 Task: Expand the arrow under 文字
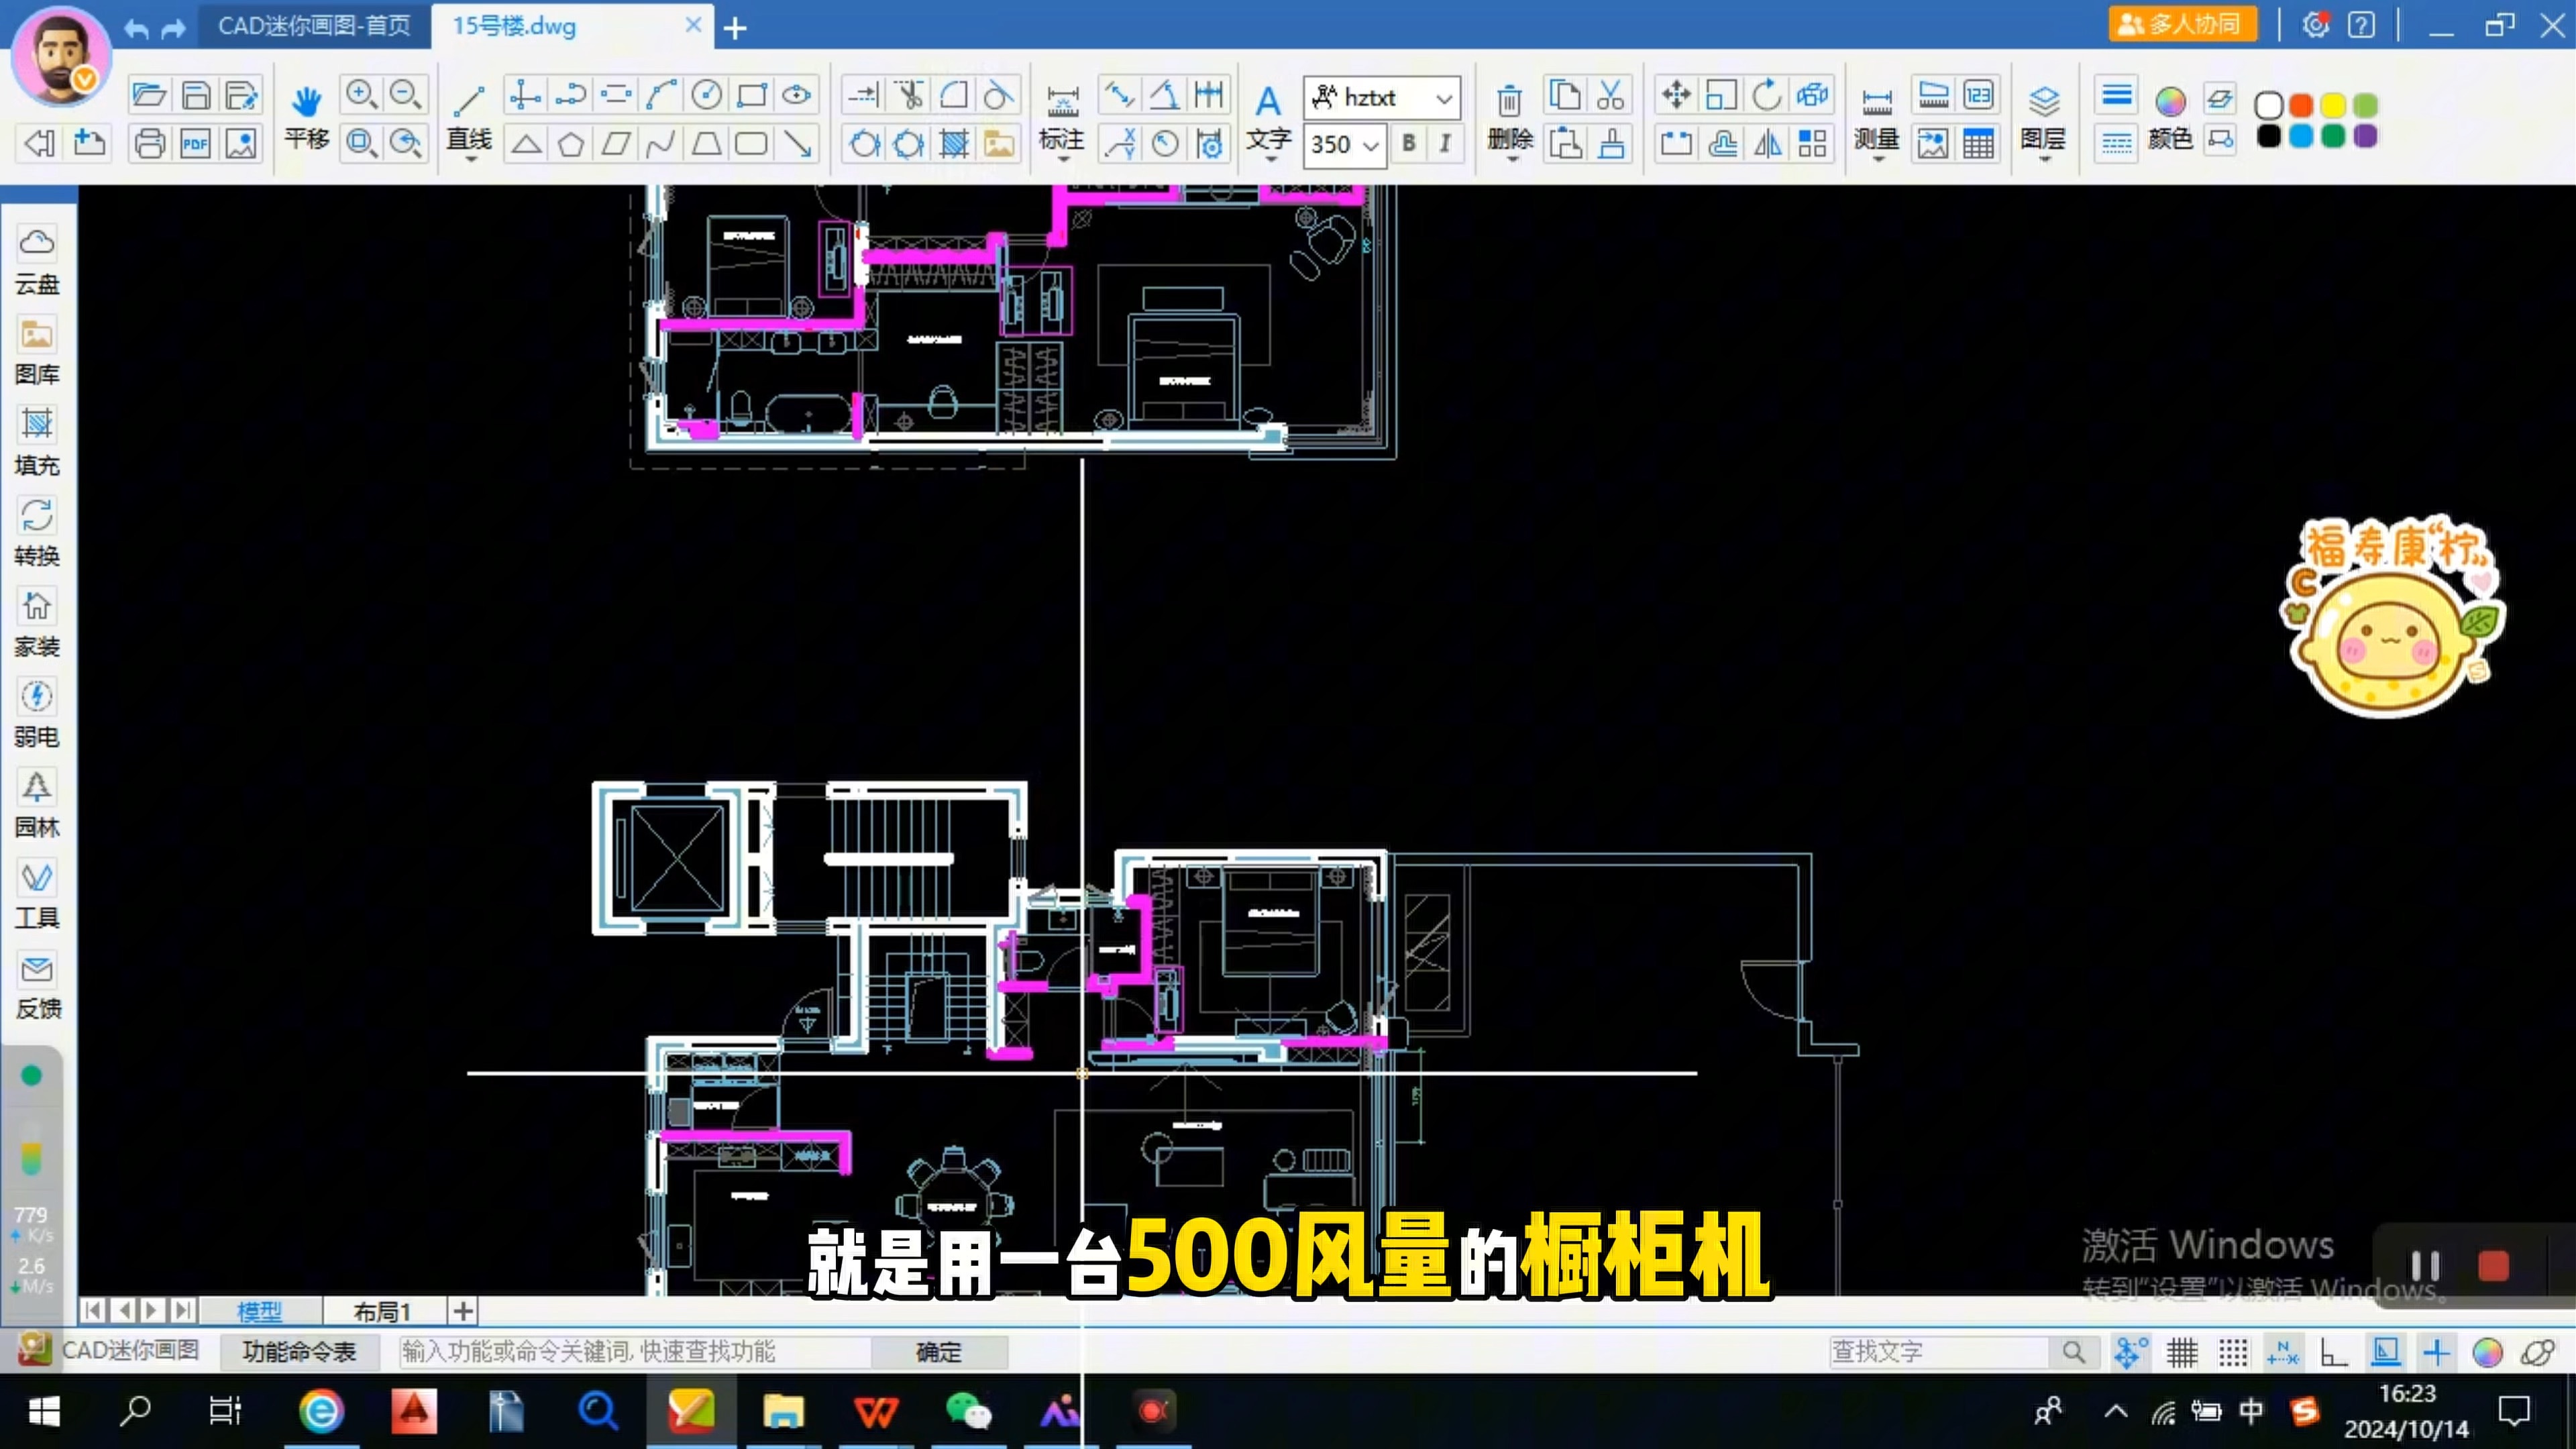(1270, 160)
